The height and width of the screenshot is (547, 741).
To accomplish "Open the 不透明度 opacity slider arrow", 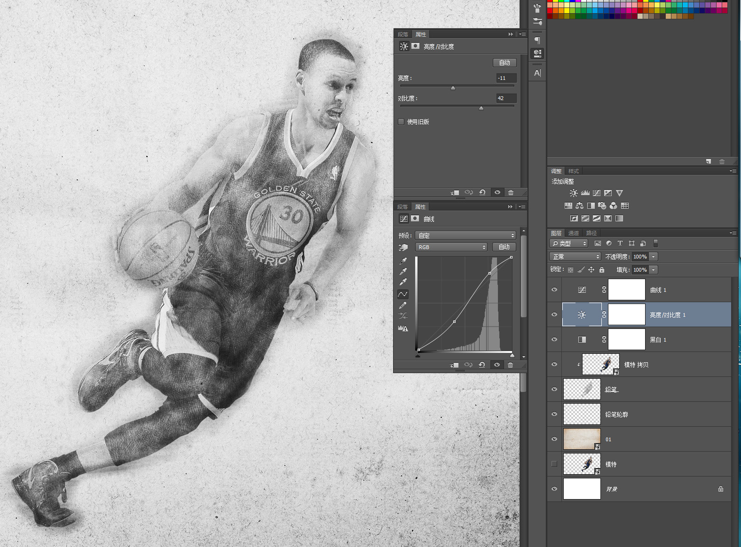I will 654,257.
